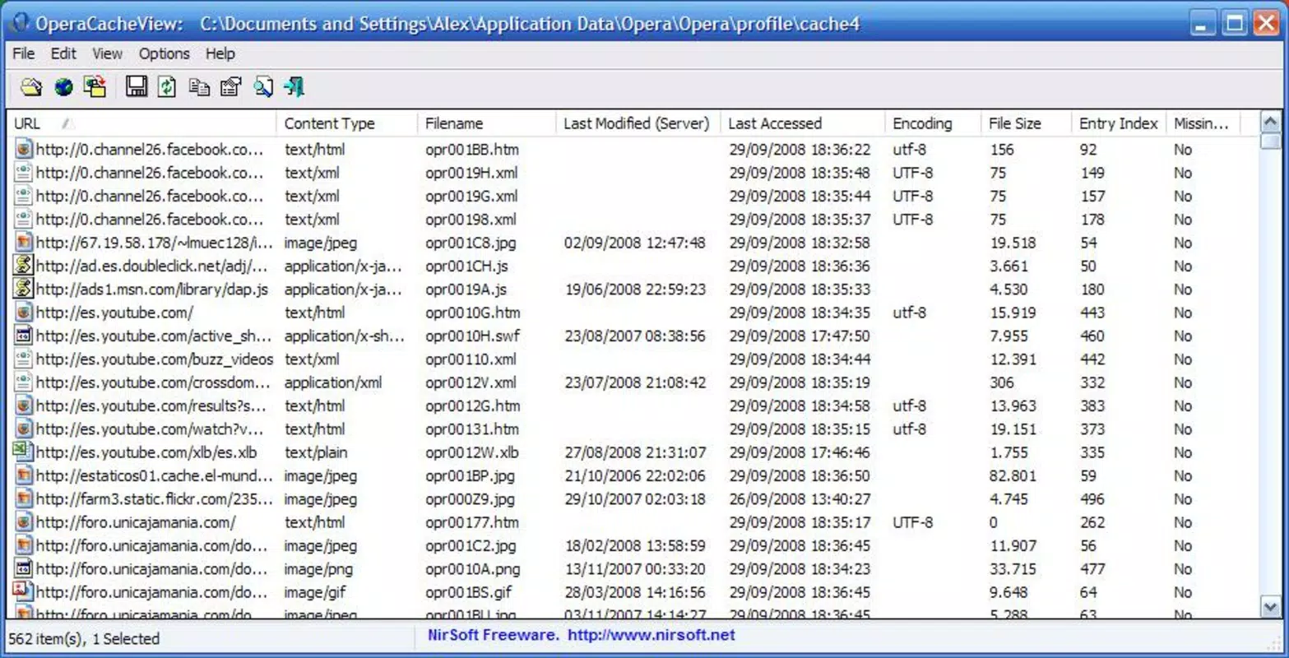Click the vertical scrollbar up arrow
This screenshot has height=658, width=1289.
click(1271, 123)
